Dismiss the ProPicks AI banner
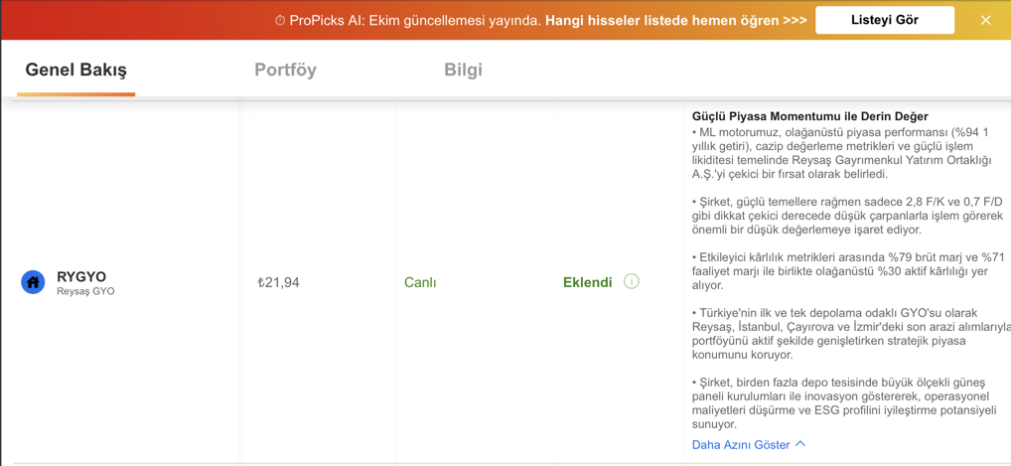Viewport: 1011px width, 466px height. click(985, 20)
